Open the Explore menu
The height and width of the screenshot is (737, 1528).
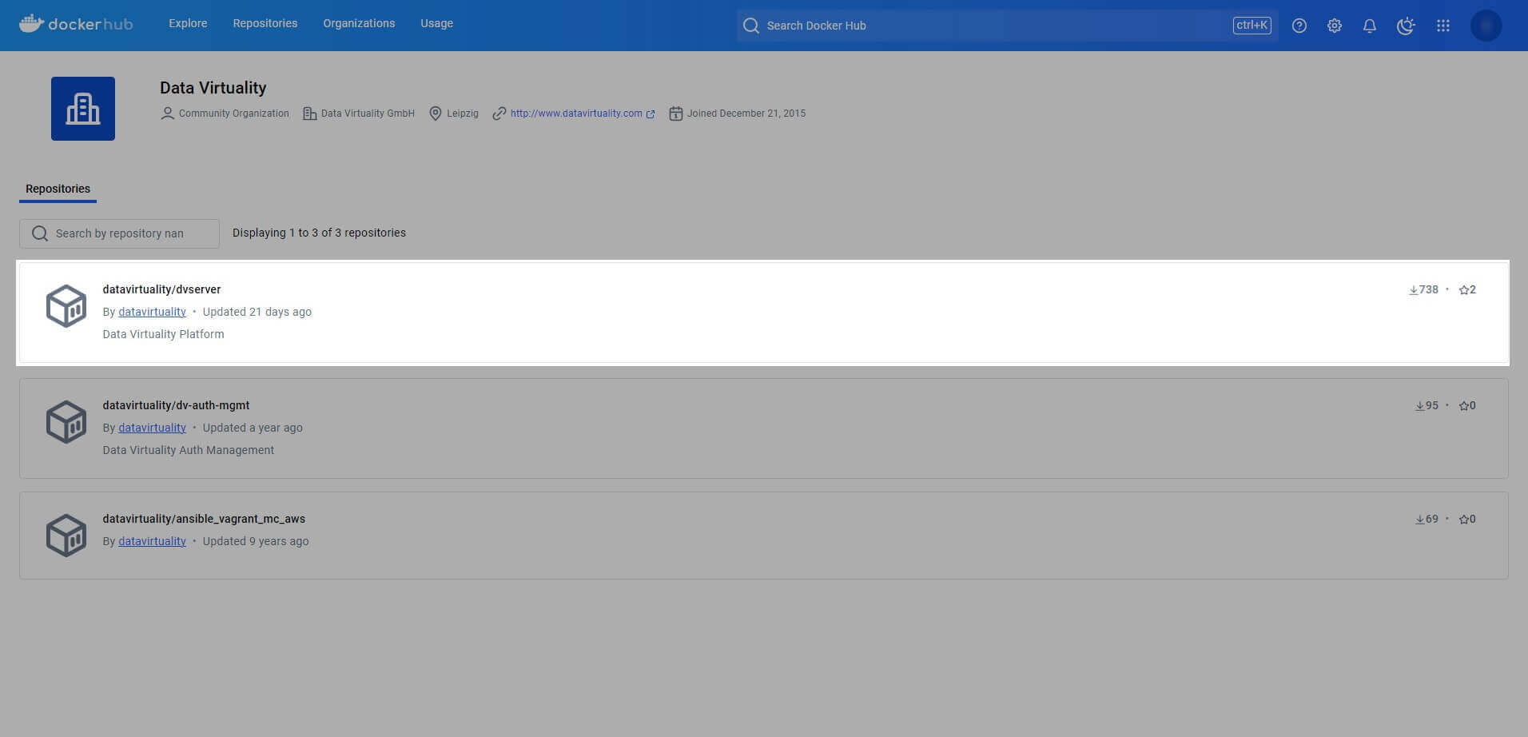pyautogui.click(x=188, y=24)
